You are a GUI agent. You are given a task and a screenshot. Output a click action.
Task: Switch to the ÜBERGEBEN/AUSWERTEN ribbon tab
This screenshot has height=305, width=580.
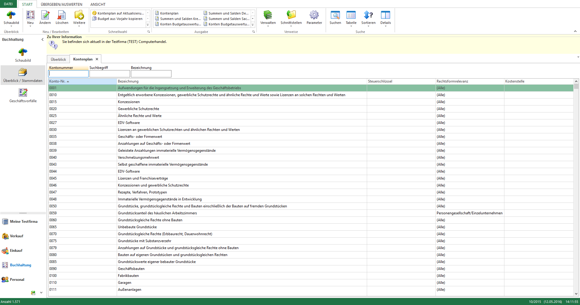(x=61, y=4)
